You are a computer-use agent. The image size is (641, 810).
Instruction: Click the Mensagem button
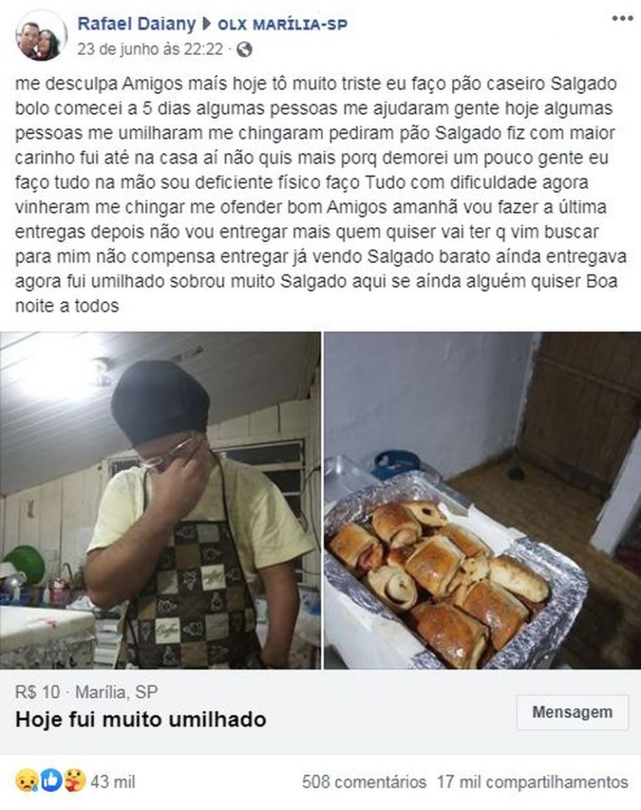[572, 712]
